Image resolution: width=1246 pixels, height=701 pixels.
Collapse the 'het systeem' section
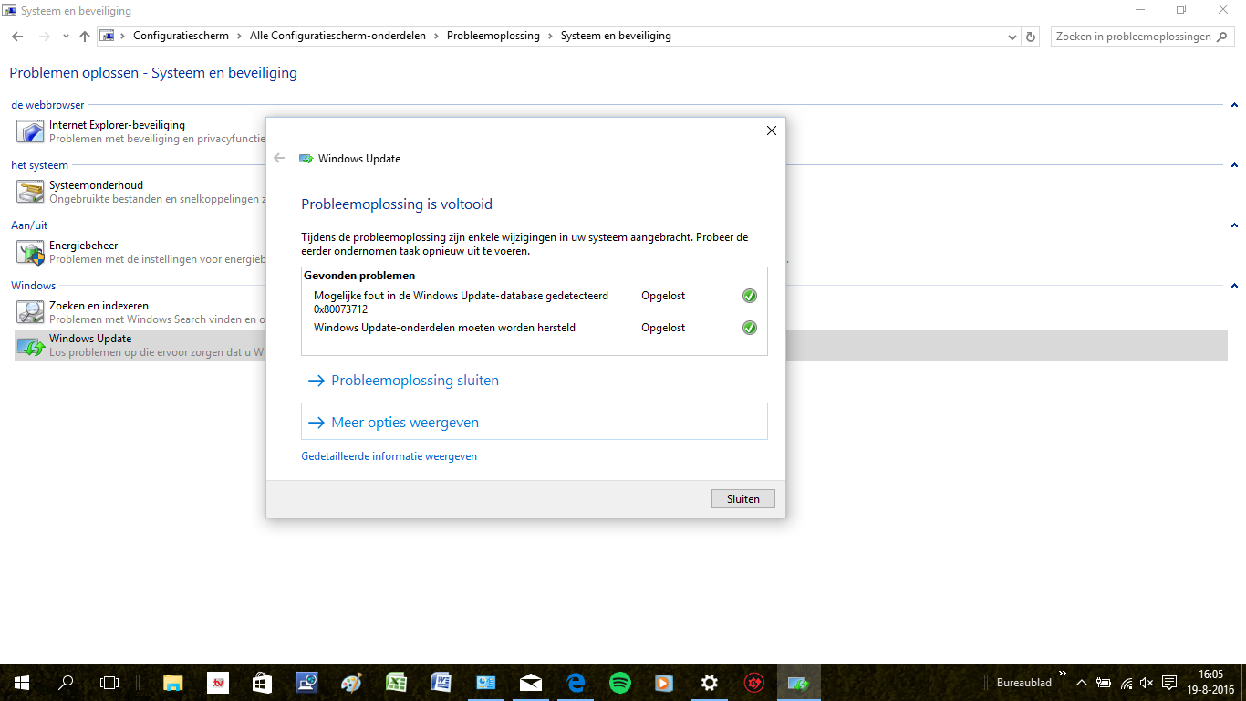click(x=1234, y=165)
